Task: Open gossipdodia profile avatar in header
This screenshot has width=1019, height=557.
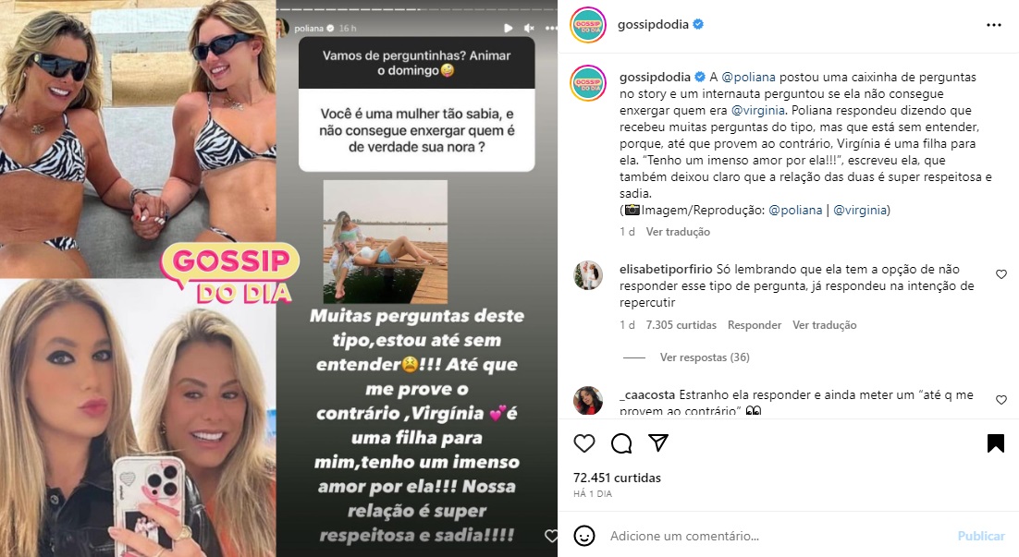Action: pos(587,25)
